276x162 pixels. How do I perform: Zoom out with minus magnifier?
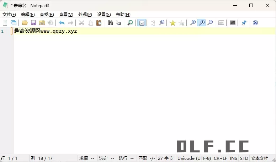coord(210,23)
